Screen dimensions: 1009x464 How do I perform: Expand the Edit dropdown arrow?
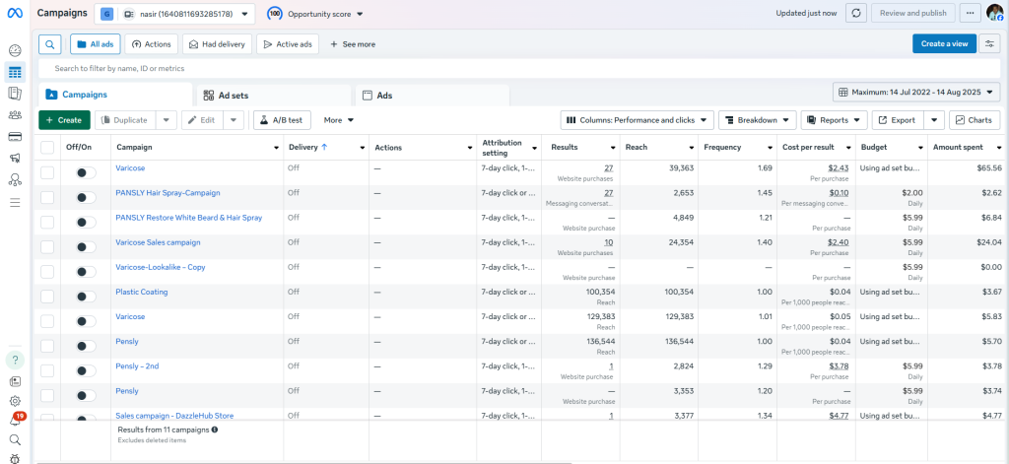(234, 120)
